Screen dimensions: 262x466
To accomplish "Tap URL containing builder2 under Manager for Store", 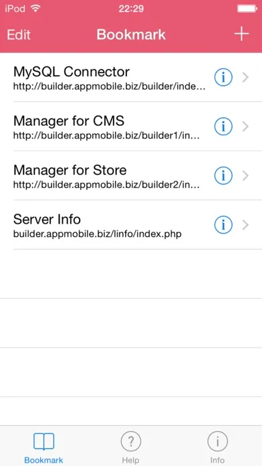I will coord(106,185).
